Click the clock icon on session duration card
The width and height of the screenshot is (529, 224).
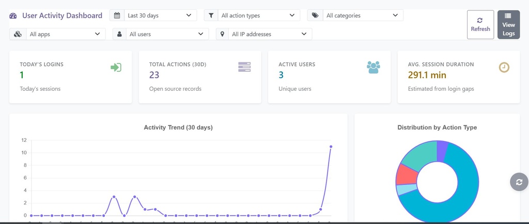(x=504, y=68)
